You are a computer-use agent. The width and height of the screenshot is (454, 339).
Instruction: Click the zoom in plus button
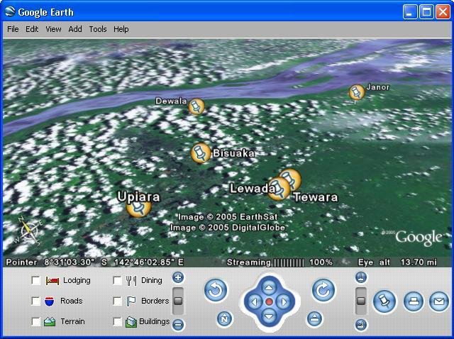(x=178, y=277)
